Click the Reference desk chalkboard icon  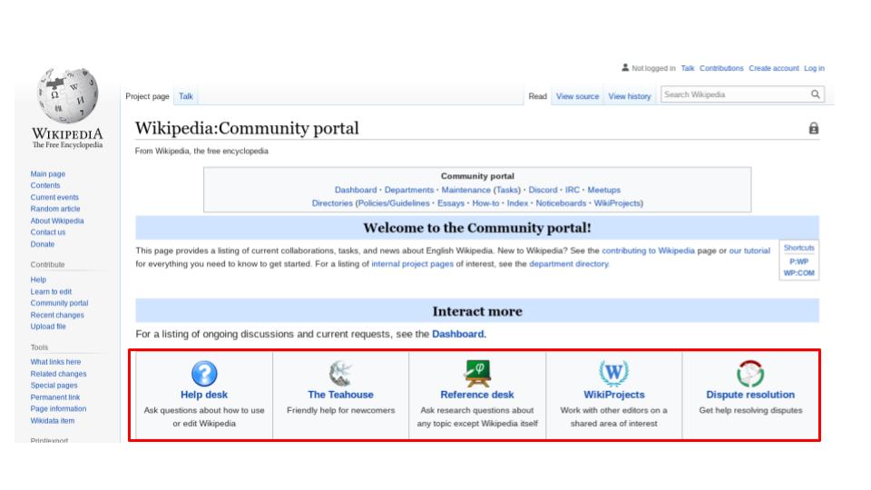[x=477, y=373]
